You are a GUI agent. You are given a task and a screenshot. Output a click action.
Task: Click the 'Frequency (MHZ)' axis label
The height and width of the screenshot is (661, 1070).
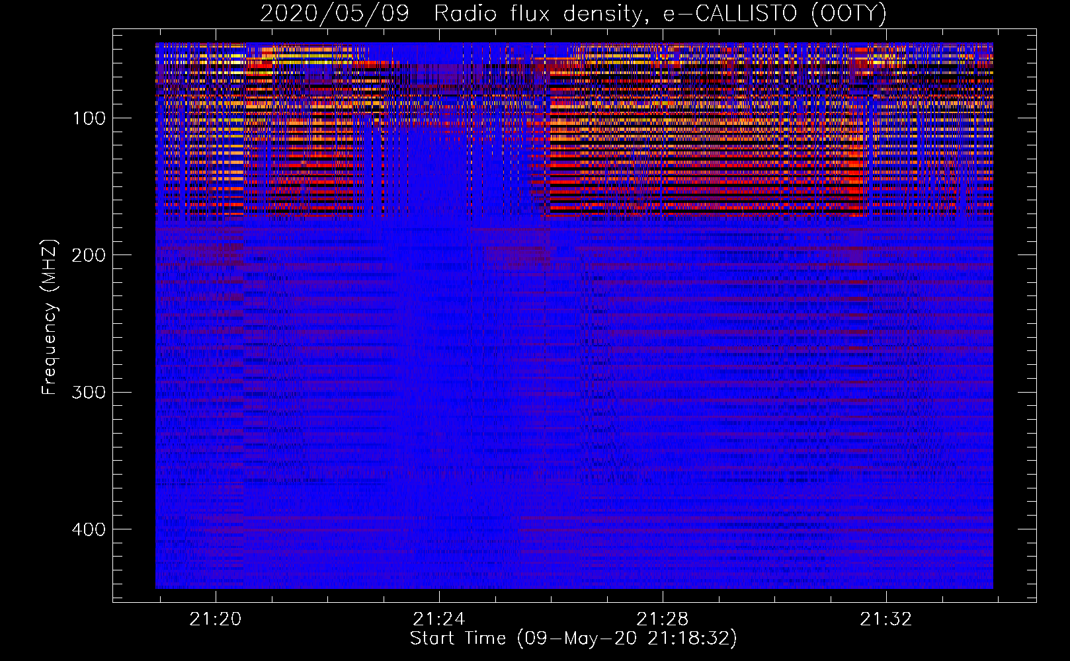click(x=50, y=317)
